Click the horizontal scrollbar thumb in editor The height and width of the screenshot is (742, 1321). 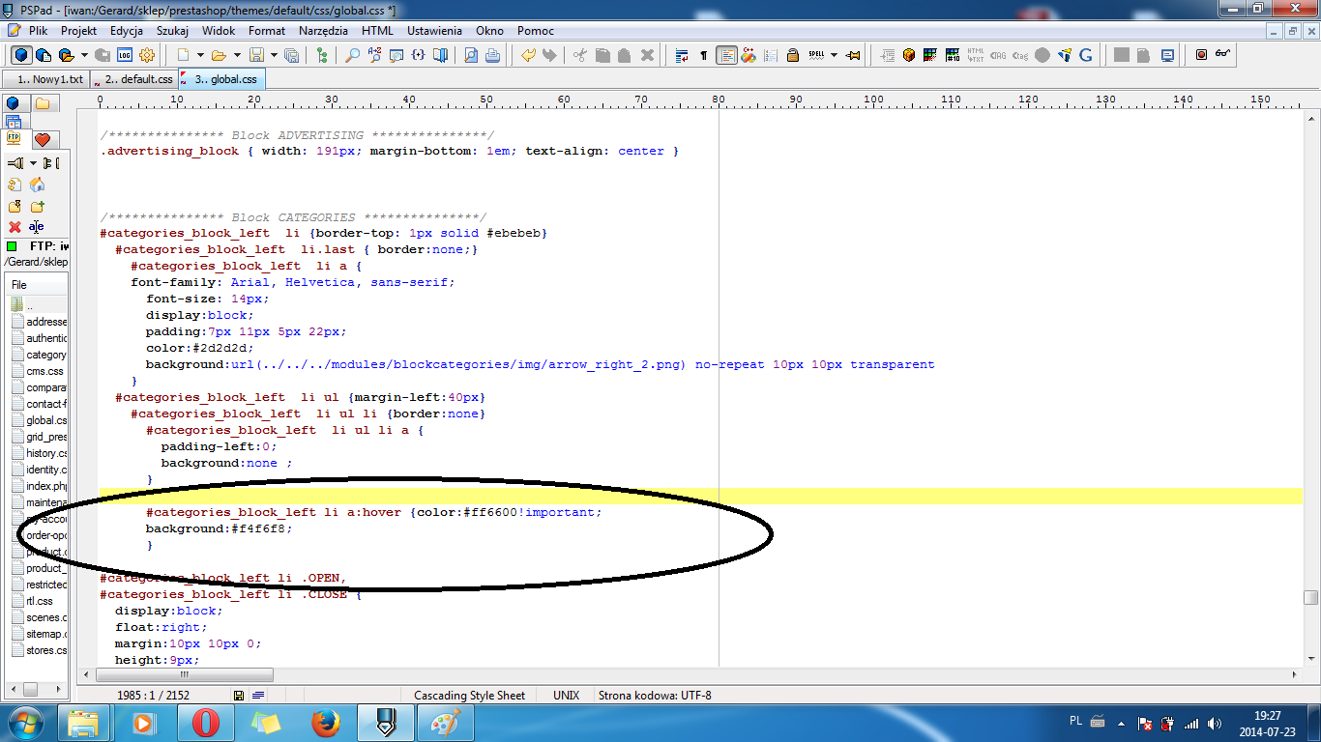click(x=185, y=674)
